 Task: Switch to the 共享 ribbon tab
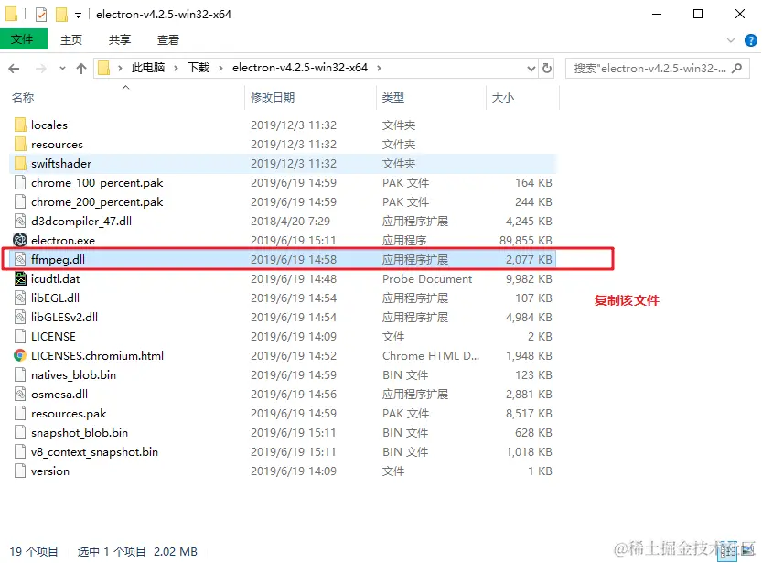[120, 40]
